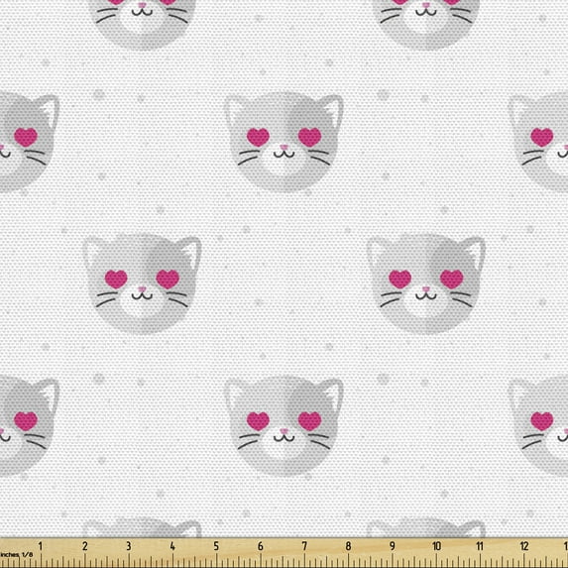The height and width of the screenshot is (568, 568).
Task: Click the number 2 on the ruler
Action: tap(85, 546)
